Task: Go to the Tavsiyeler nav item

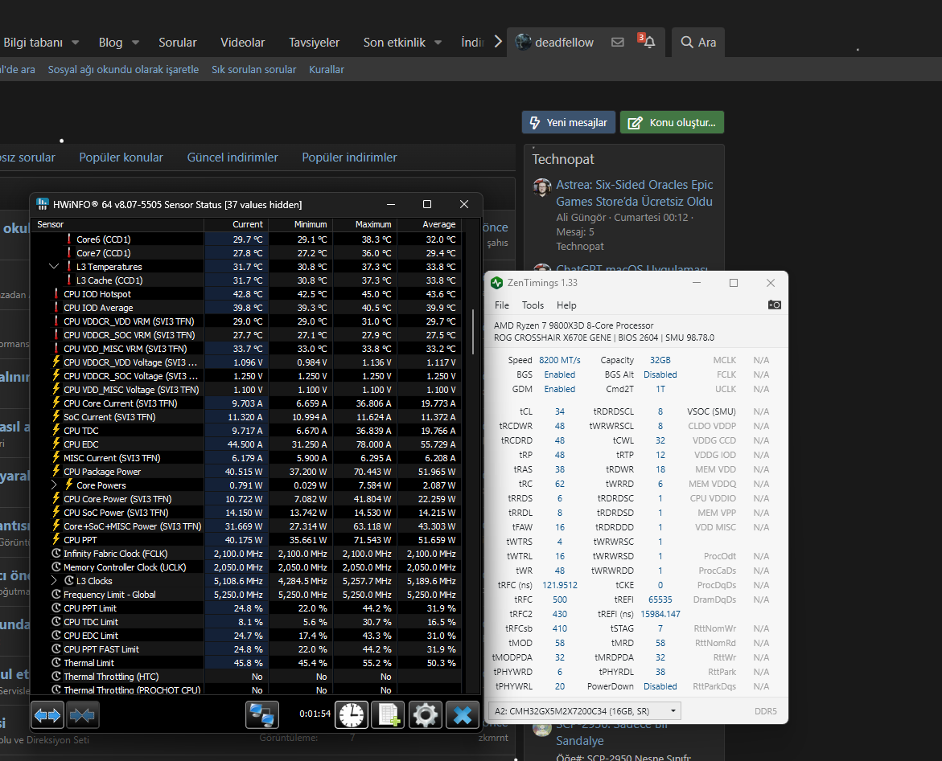Action: pyautogui.click(x=314, y=42)
